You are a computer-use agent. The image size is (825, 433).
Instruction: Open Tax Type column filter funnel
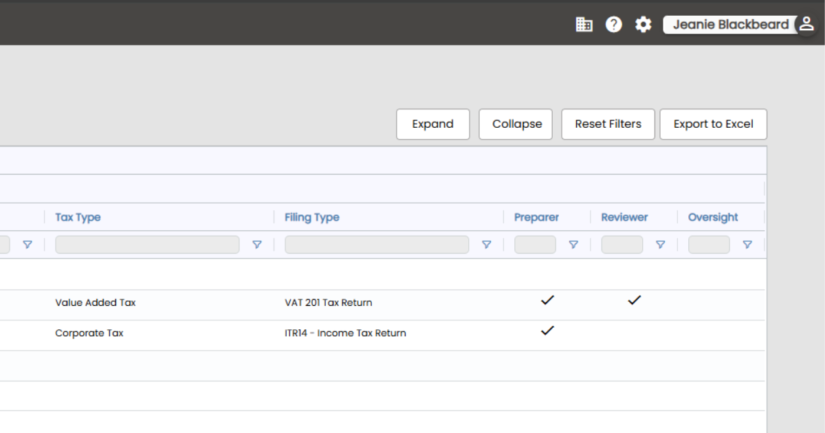pos(257,245)
